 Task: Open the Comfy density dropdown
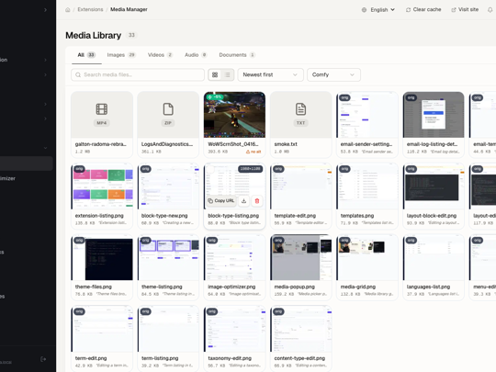tap(333, 74)
